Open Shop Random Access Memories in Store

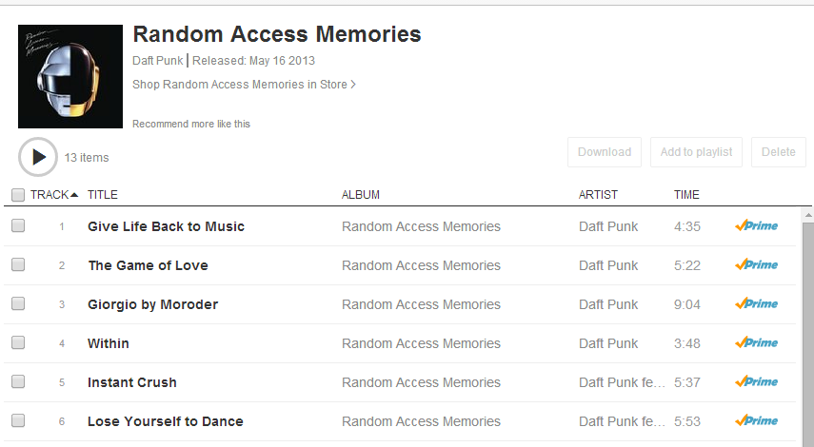click(244, 85)
